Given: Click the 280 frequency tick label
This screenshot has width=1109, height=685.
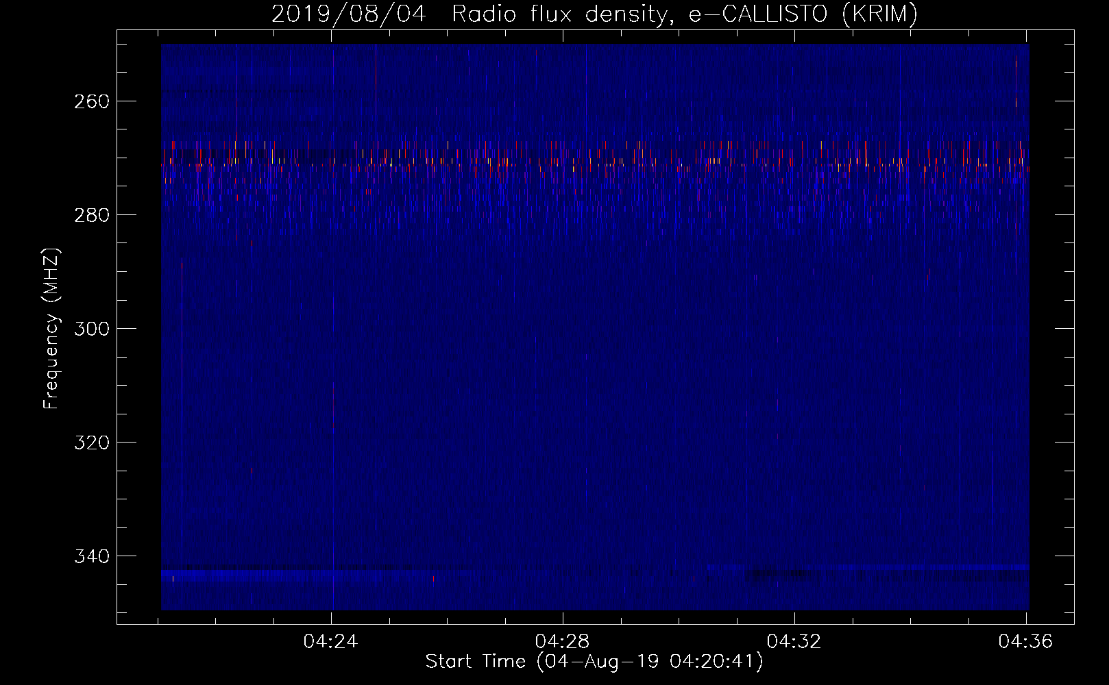Looking at the screenshot, I should (92, 215).
